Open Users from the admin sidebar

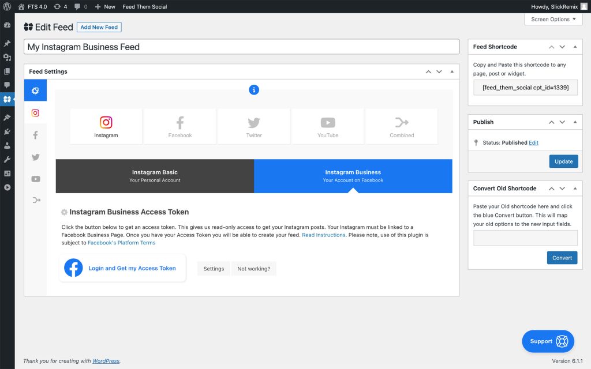pos(7,145)
